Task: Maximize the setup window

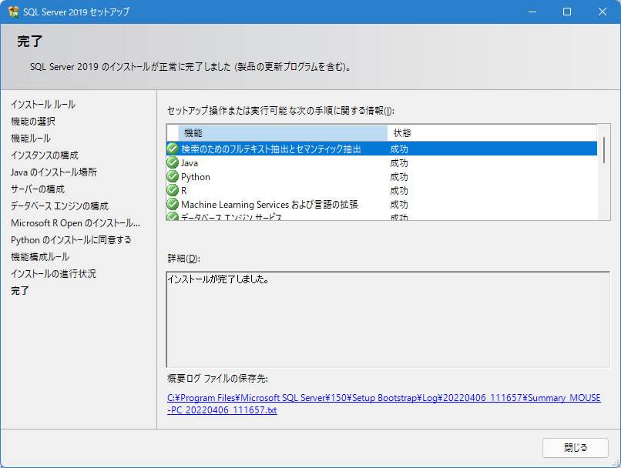Action: [566, 12]
